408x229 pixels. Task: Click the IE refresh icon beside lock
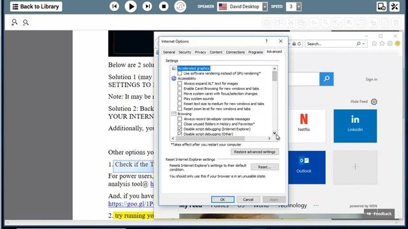tap(299, 44)
